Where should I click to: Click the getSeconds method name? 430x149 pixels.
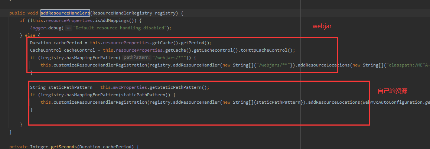(64, 146)
